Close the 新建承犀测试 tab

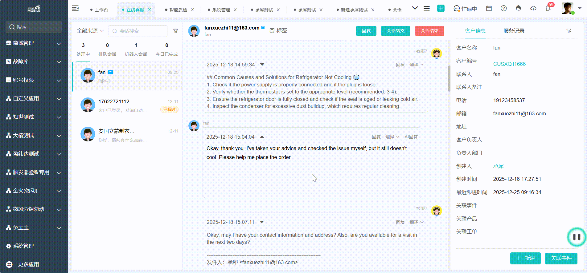[373, 10]
